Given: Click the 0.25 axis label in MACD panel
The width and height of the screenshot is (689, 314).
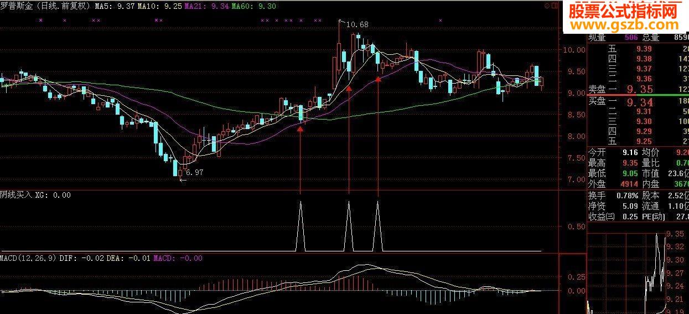Looking at the screenshot, I should click(x=577, y=276).
